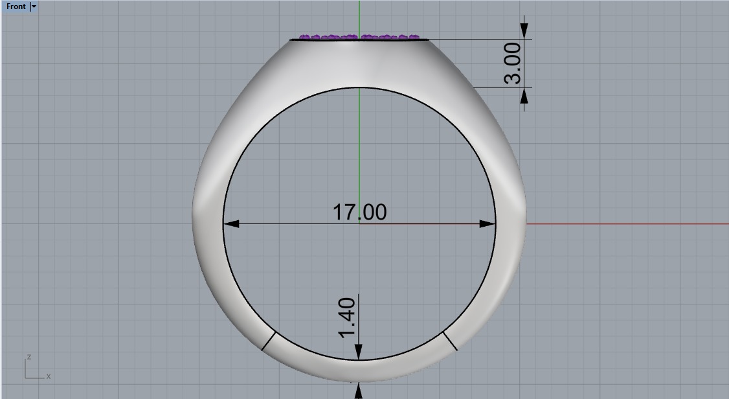The width and height of the screenshot is (729, 399).
Task: Select the 17.00 diameter dimension text
Action: click(359, 212)
